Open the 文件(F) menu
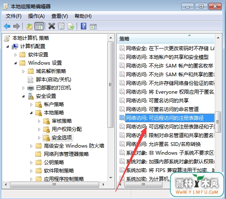Image resolution: width=226 pixels, height=199 pixels. [14, 16]
